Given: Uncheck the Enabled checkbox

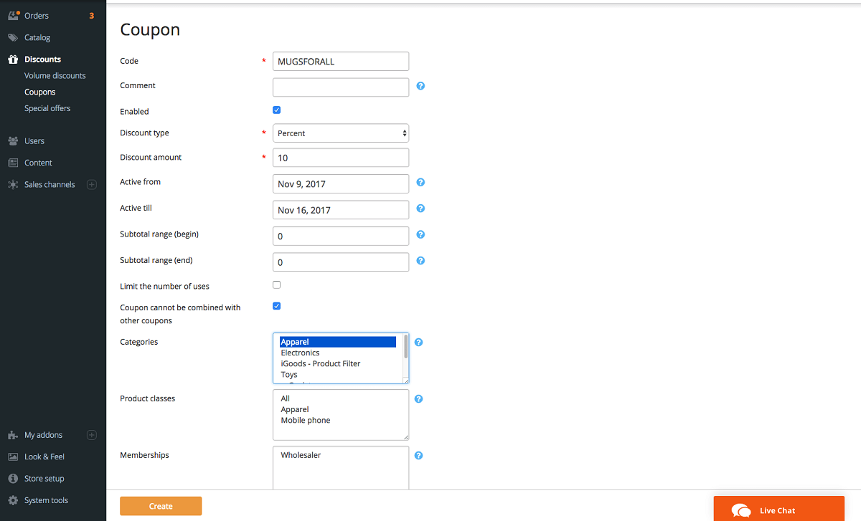Looking at the screenshot, I should point(277,110).
